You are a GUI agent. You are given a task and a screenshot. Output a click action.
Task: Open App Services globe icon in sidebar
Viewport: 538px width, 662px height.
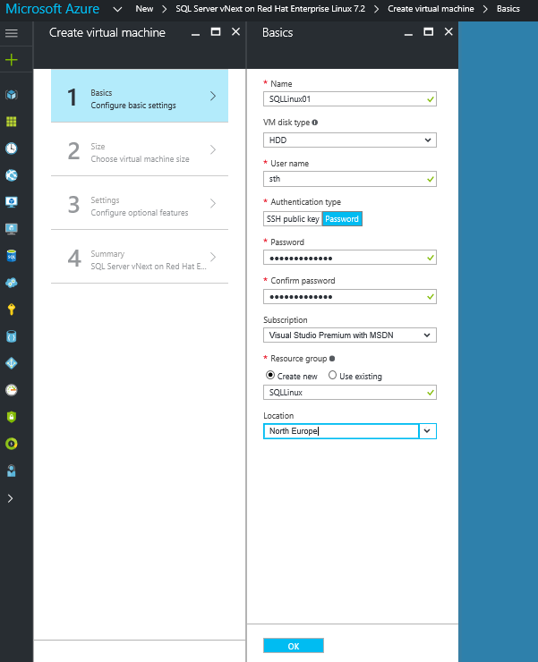[x=12, y=175]
